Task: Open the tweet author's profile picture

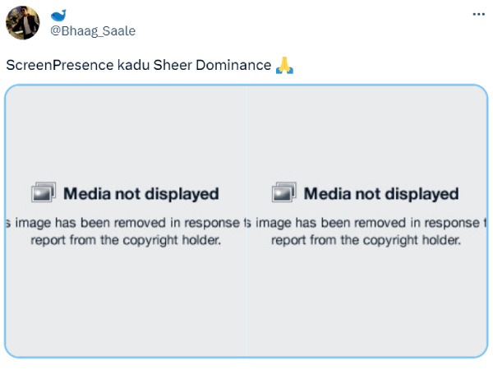Action: (x=22, y=23)
